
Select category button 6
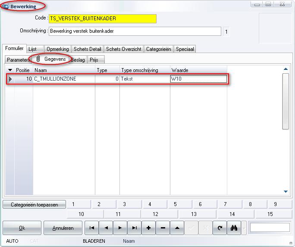point(205,204)
